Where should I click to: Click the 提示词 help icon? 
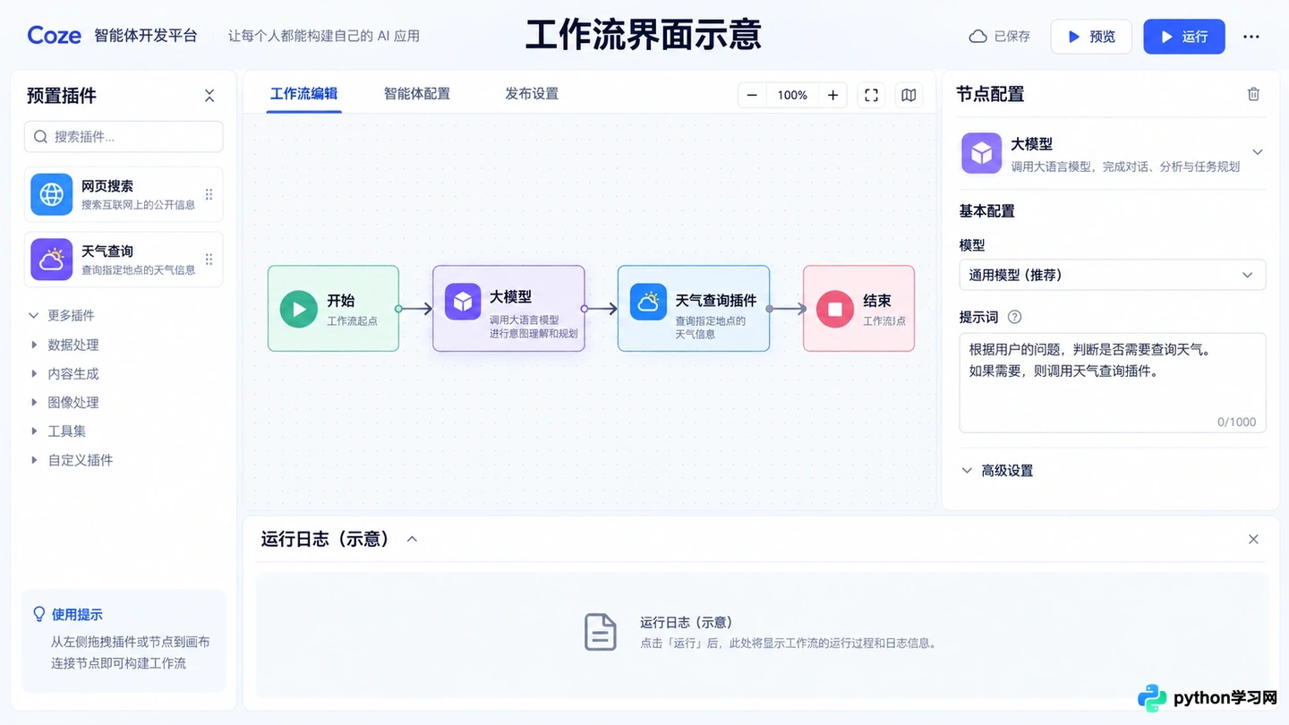[1014, 317]
